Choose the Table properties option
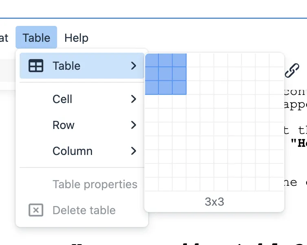307x245 pixels. tap(95, 184)
